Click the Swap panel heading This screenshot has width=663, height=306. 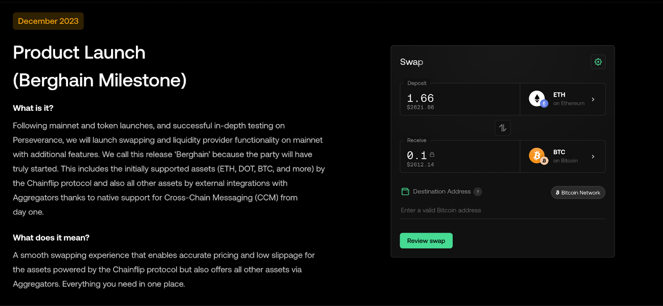[411, 62]
